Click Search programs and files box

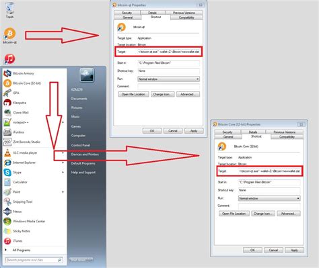point(34,260)
